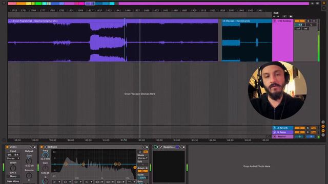
Task: Open the EQ Eight Mode Stereo dropdown
Action: (x=142, y=158)
